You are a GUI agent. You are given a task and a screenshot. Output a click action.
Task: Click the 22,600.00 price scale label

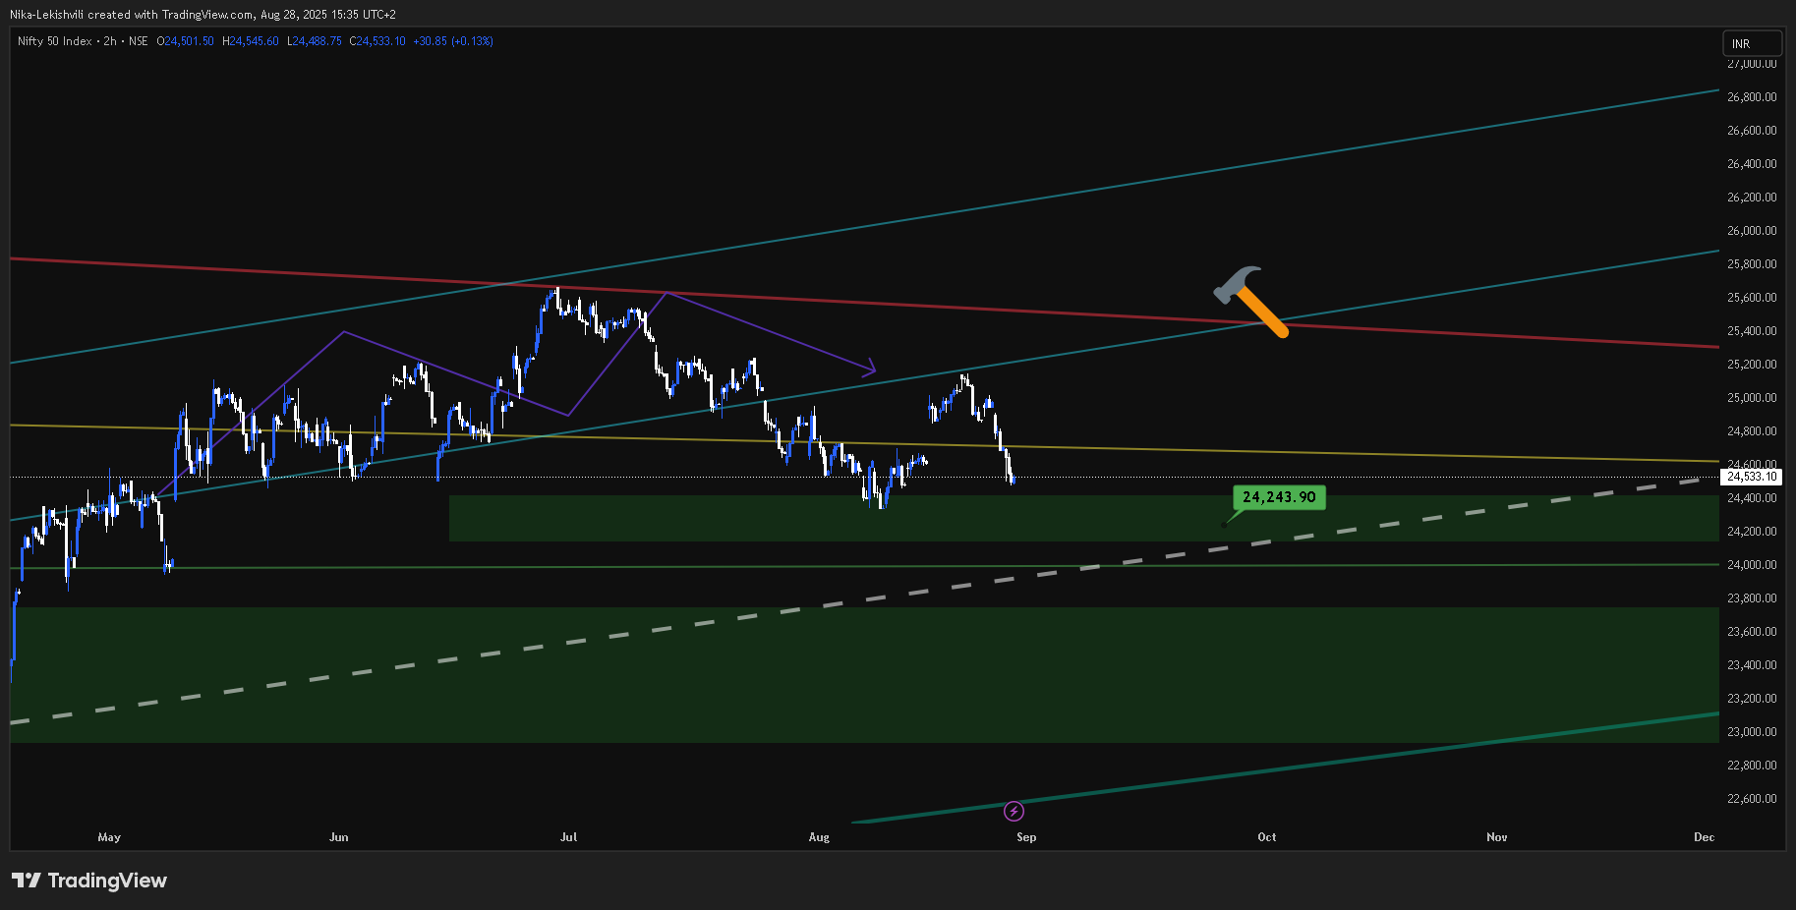click(x=1752, y=799)
